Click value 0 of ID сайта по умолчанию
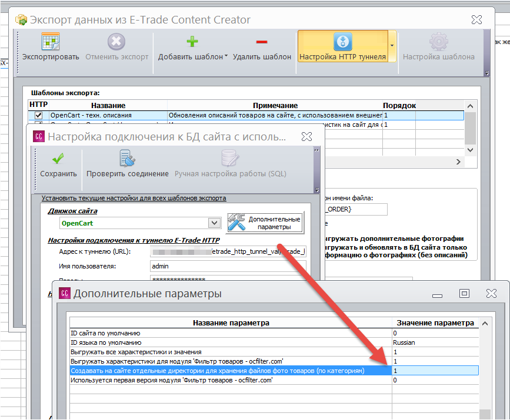This screenshot has width=510, height=420. (x=435, y=333)
